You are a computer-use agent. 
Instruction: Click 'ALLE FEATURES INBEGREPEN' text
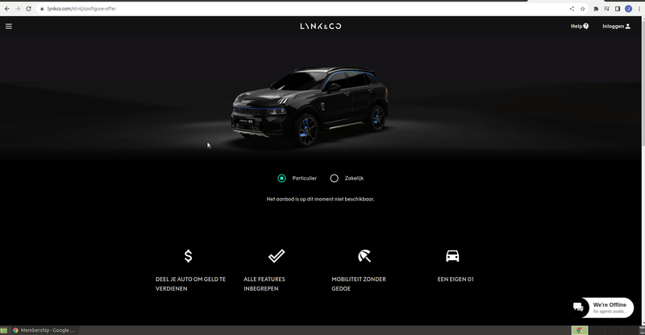(264, 284)
